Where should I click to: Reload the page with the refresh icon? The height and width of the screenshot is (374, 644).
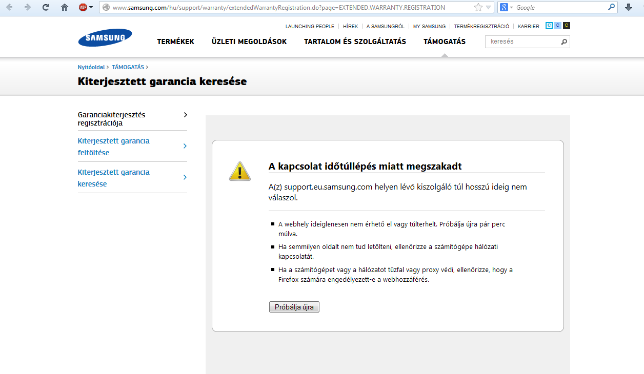(46, 7)
